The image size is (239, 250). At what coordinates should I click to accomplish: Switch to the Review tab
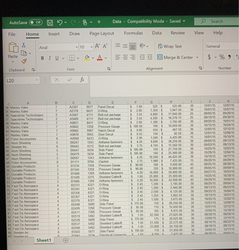pos(178,33)
